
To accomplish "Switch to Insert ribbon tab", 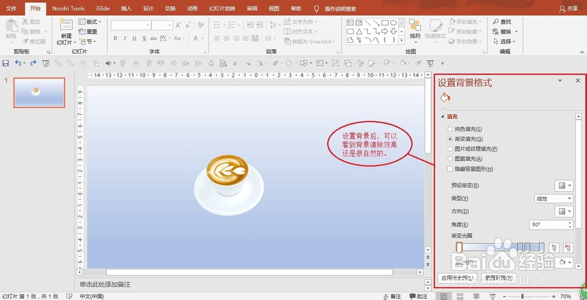I will [127, 8].
